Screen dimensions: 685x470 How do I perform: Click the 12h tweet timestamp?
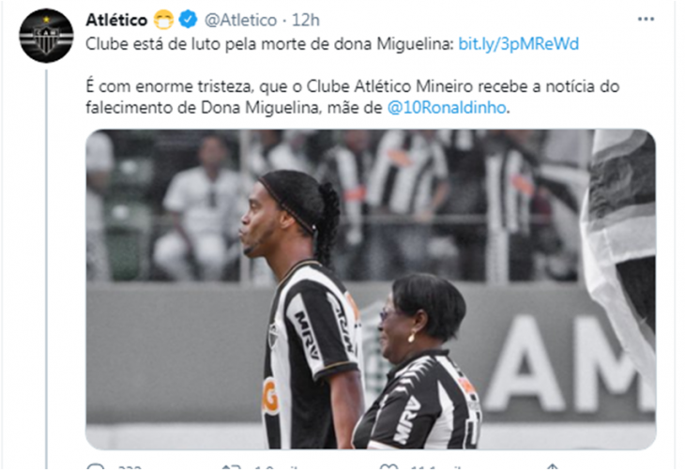[305, 20]
